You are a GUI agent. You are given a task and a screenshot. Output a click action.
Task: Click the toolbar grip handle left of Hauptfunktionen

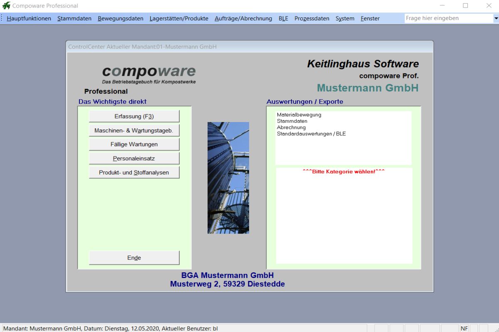point(2,18)
